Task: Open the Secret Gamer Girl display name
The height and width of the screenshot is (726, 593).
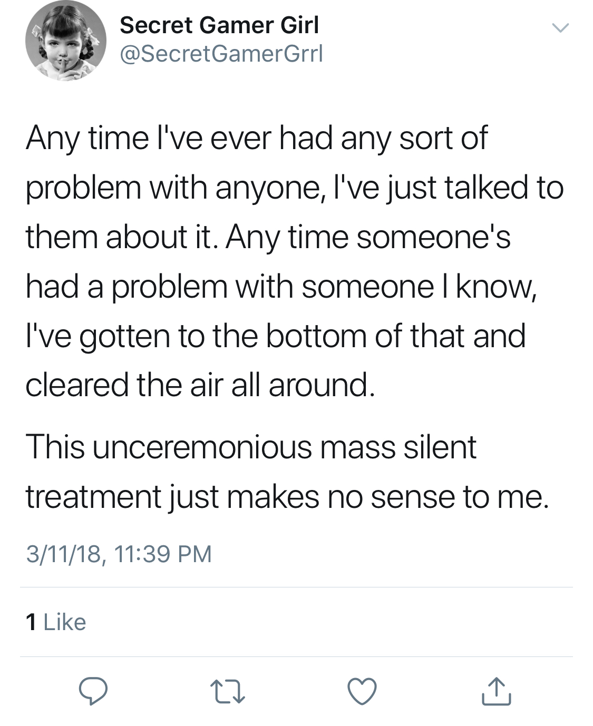Action: (219, 25)
